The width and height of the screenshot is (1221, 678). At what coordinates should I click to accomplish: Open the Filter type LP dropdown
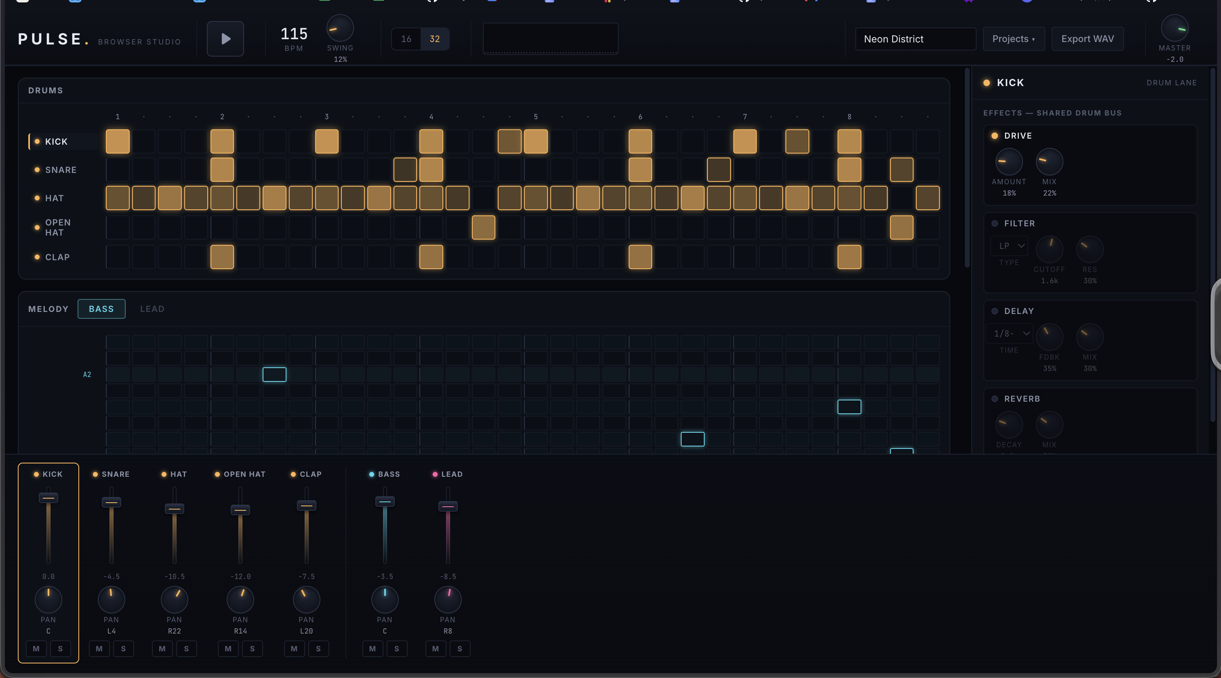tap(1009, 246)
